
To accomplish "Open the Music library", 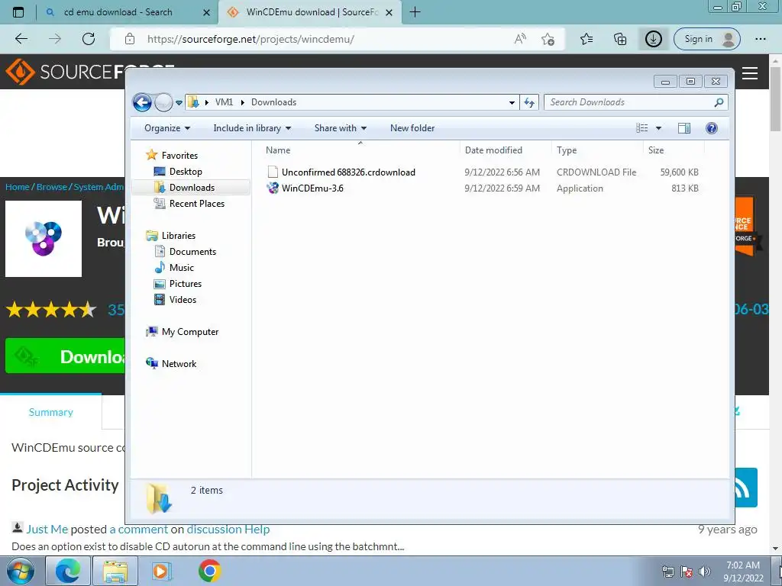I will (174, 268).
